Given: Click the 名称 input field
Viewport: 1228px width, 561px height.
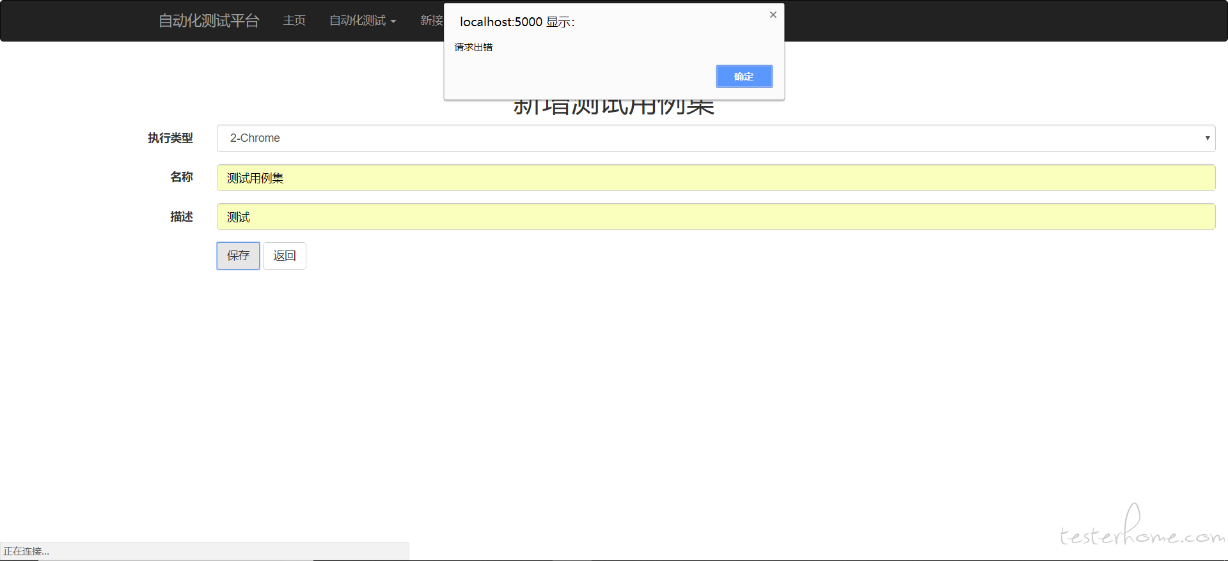Looking at the screenshot, I should (x=716, y=178).
